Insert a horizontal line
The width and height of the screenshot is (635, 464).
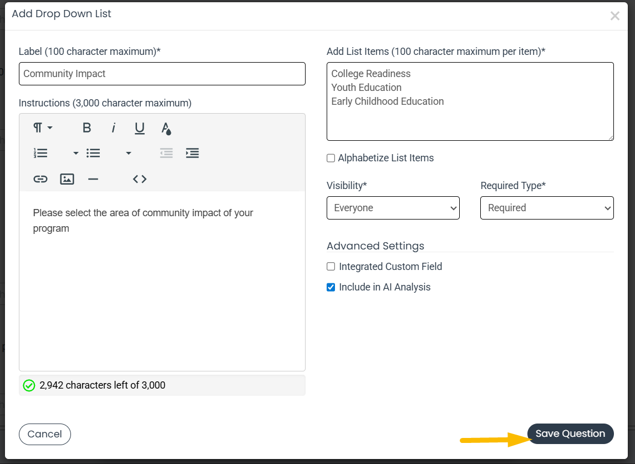93,179
